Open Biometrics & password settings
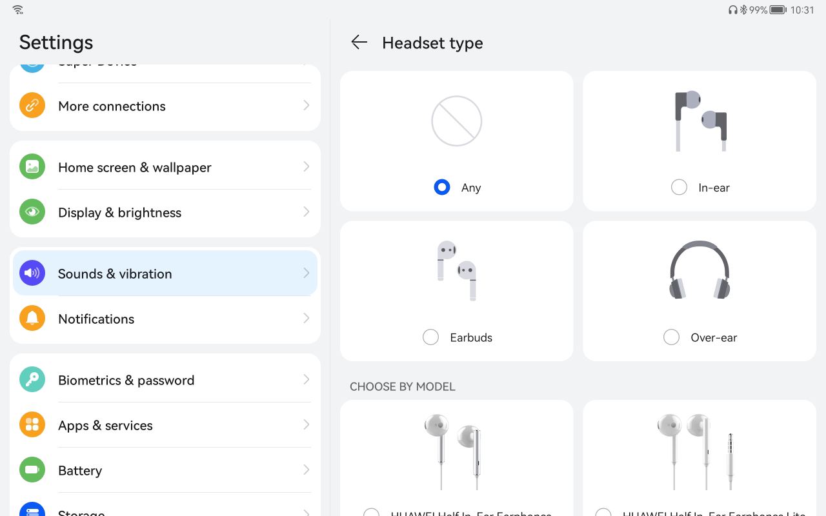This screenshot has height=516, width=826. tap(165, 379)
